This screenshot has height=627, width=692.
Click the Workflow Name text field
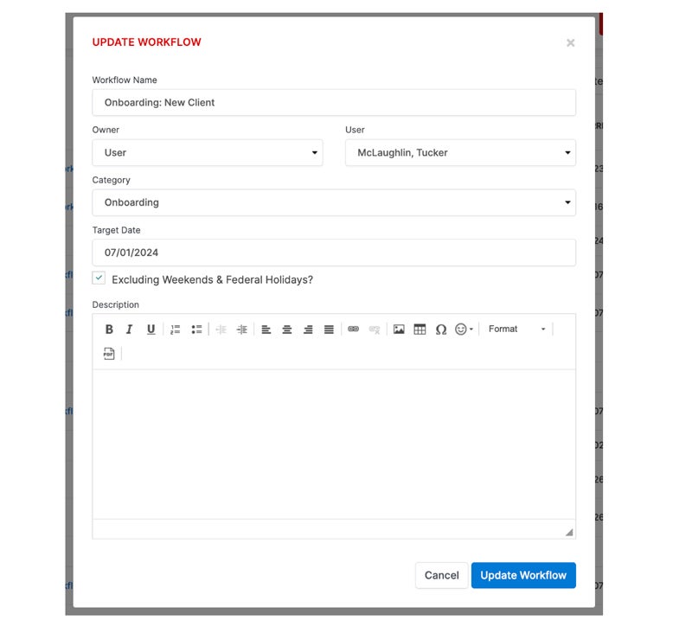point(333,102)
